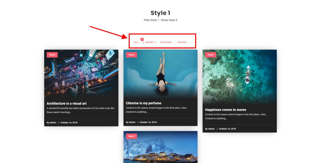Screen dimensions: 321x163
Task: Click the 'Style 1' heading
Action: (160, 13)
